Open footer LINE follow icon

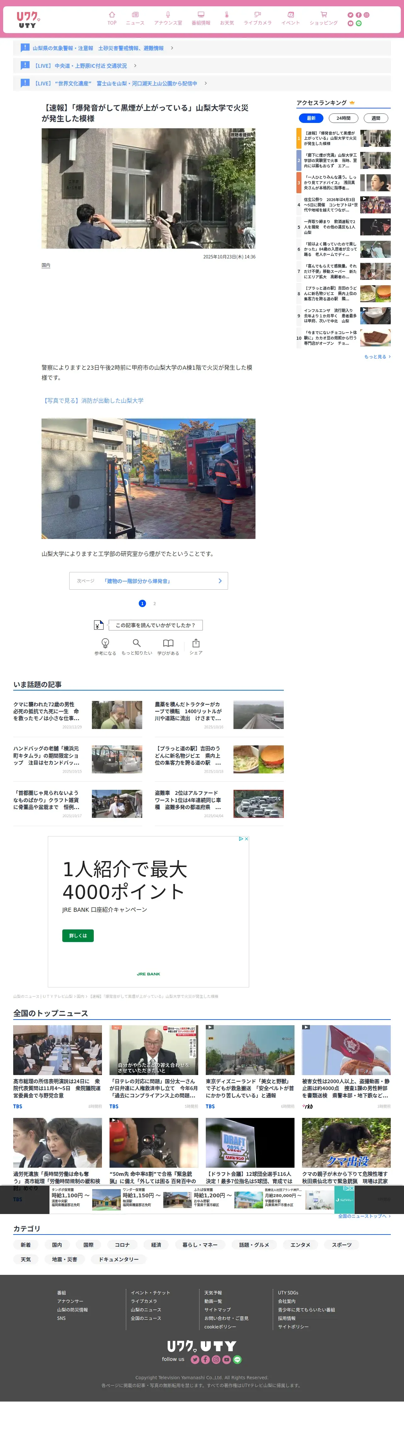click(237, 1360)
